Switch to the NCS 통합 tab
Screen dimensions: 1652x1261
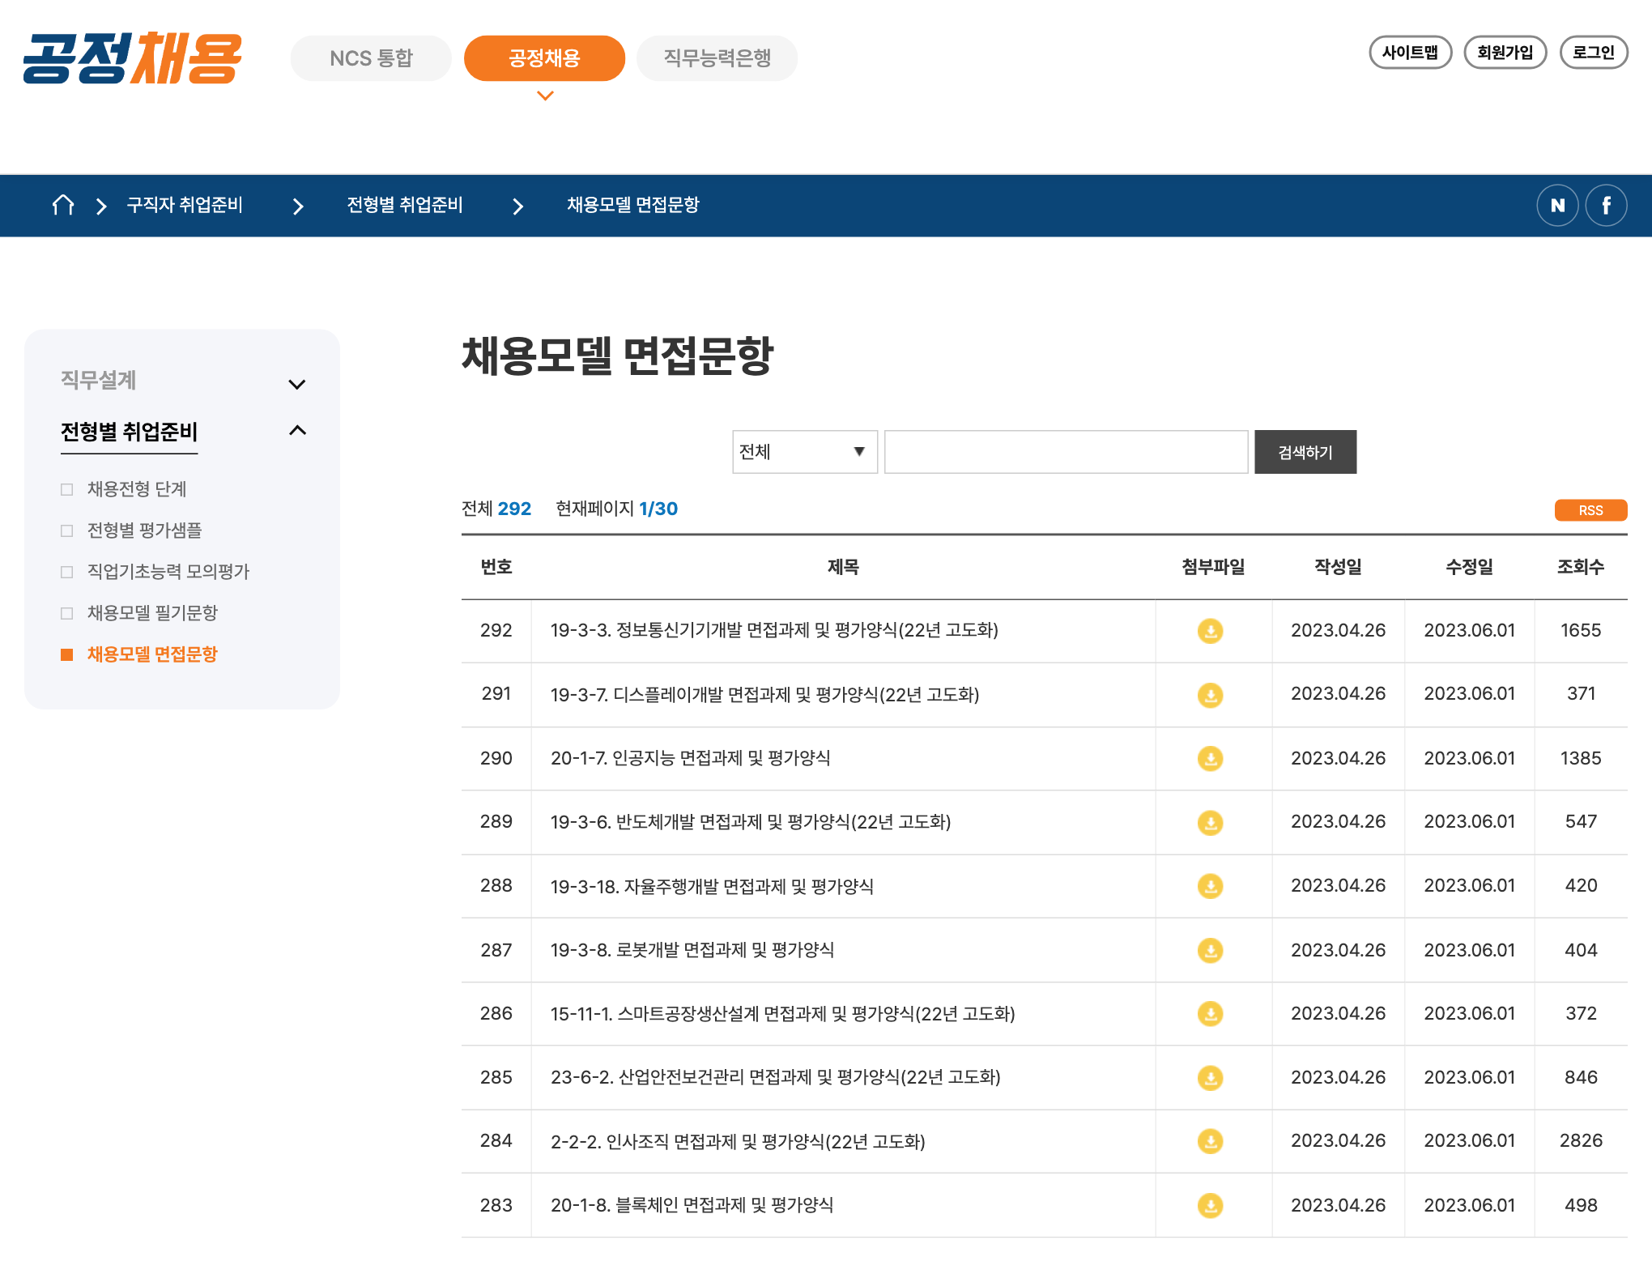[x=371, y=58]
